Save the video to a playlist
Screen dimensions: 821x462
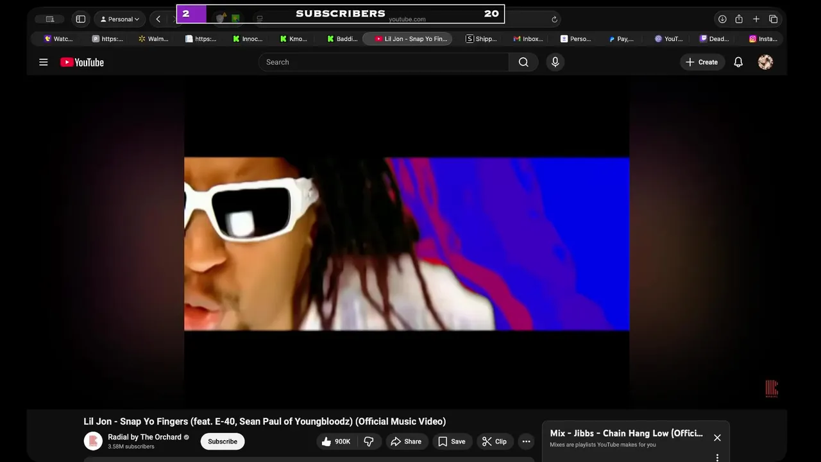452,441
